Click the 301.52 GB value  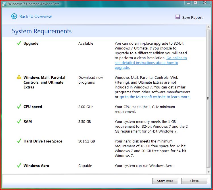(87, 141)
